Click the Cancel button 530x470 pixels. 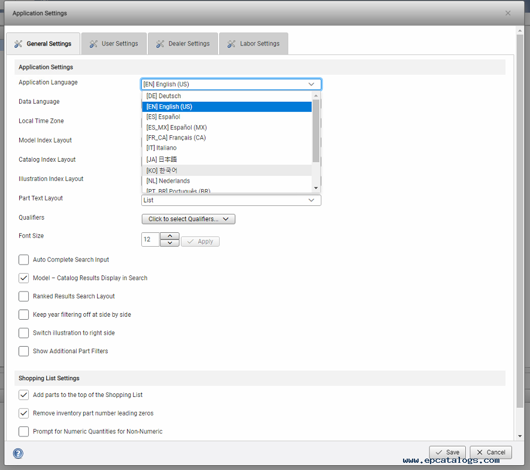point(491,452)
